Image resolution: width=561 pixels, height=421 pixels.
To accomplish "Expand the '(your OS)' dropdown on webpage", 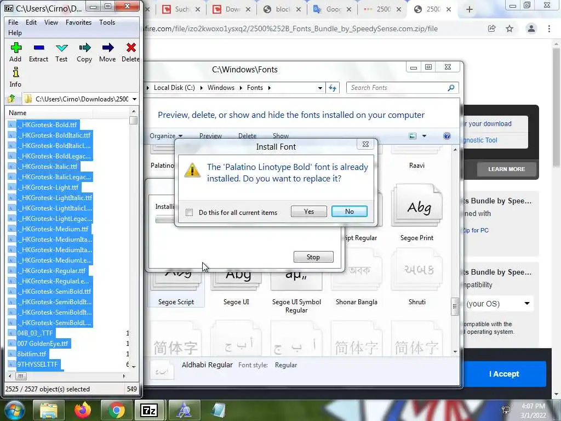I will coord(527,304).
